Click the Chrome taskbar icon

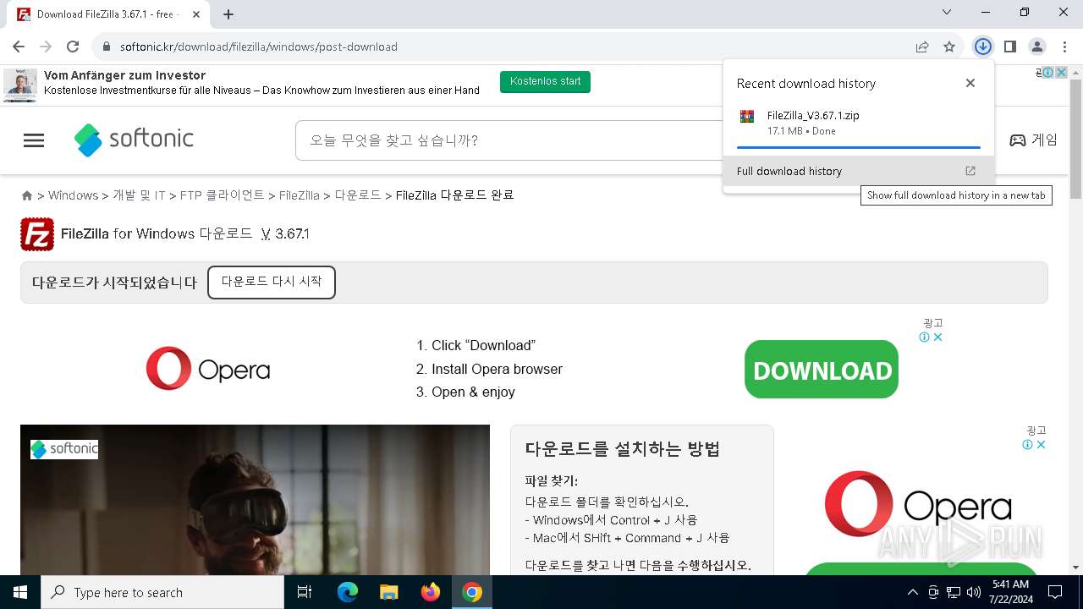472,592
